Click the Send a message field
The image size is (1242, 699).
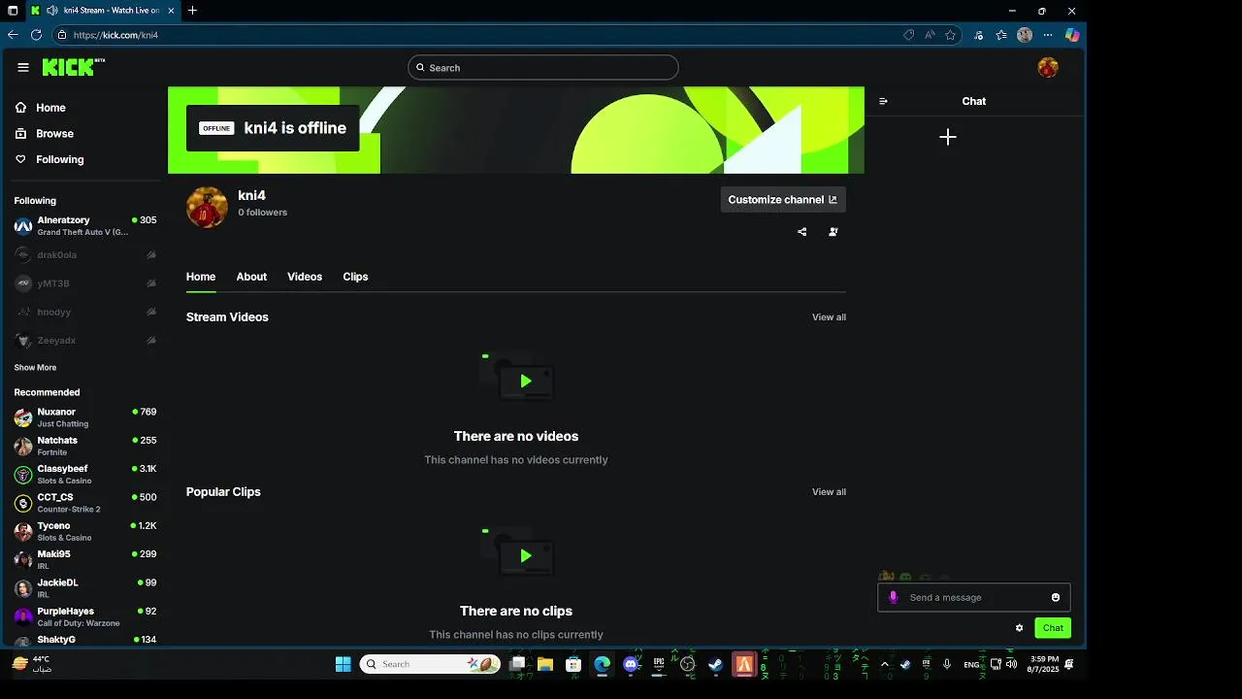975,597
